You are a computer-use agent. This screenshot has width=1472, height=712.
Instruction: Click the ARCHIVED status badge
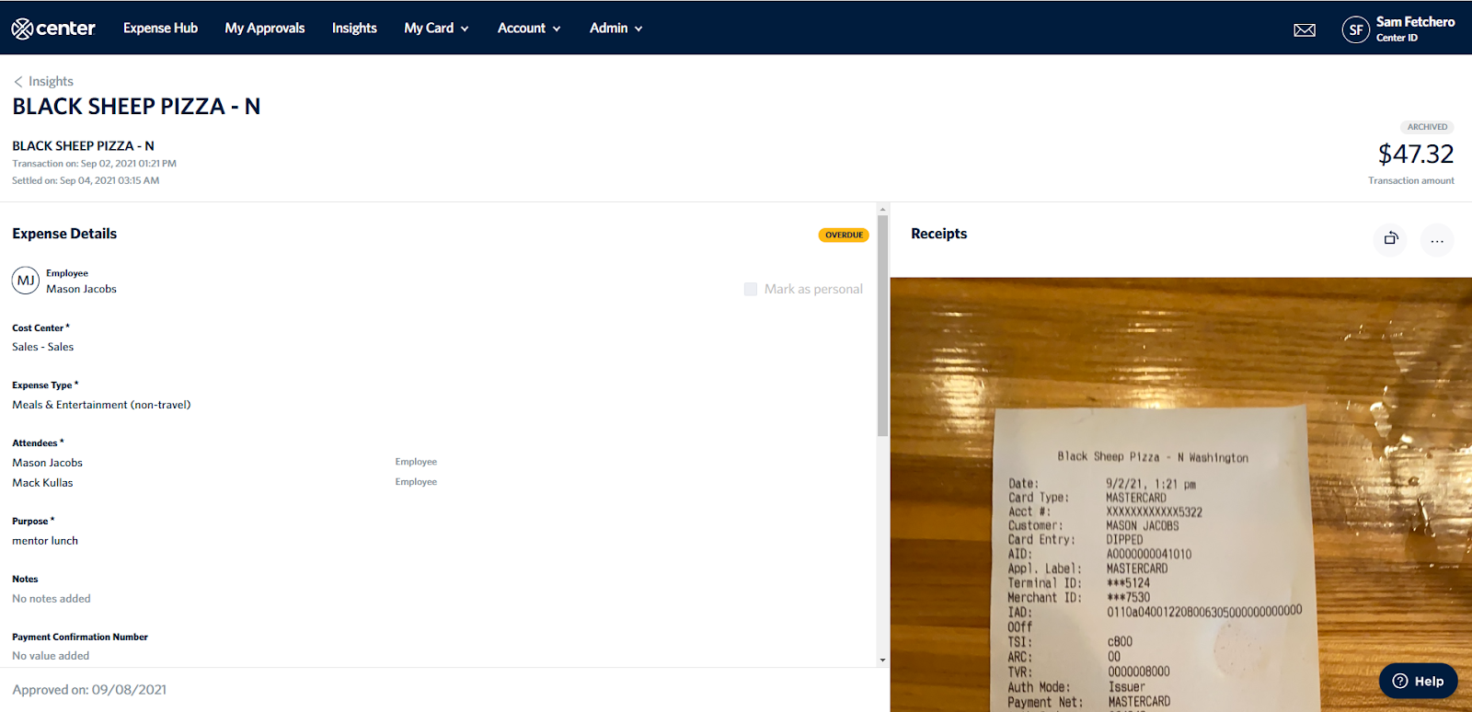point(1427,127)
